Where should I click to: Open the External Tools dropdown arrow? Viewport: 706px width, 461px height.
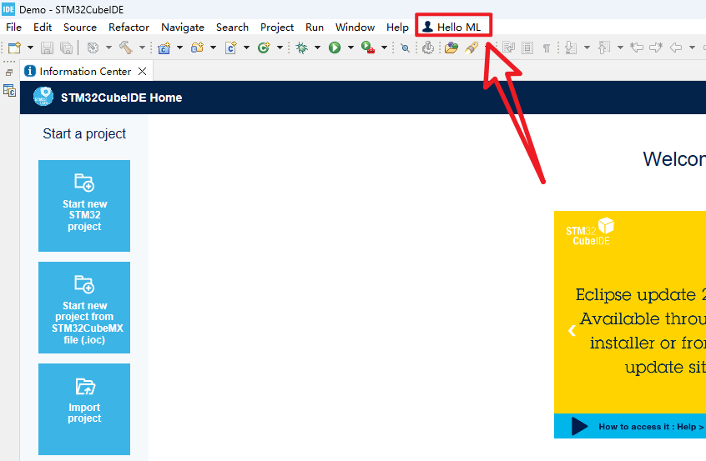point(384,48)
